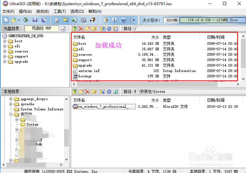Open the 选项(O) menu
Viewport: 246px width, 173px height.
(77, 11)
